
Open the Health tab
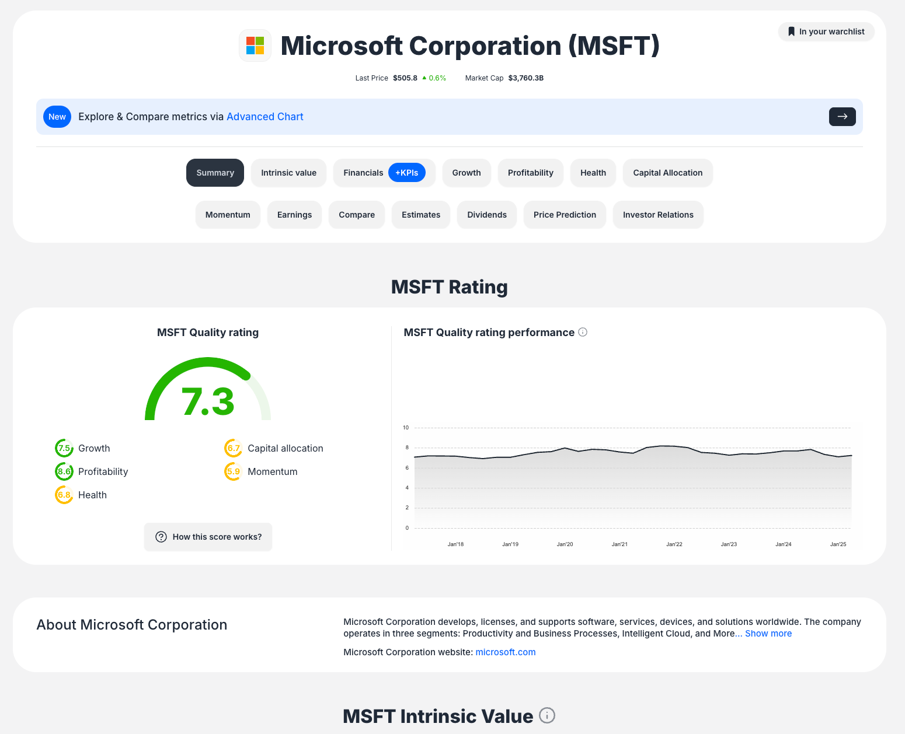593,173
